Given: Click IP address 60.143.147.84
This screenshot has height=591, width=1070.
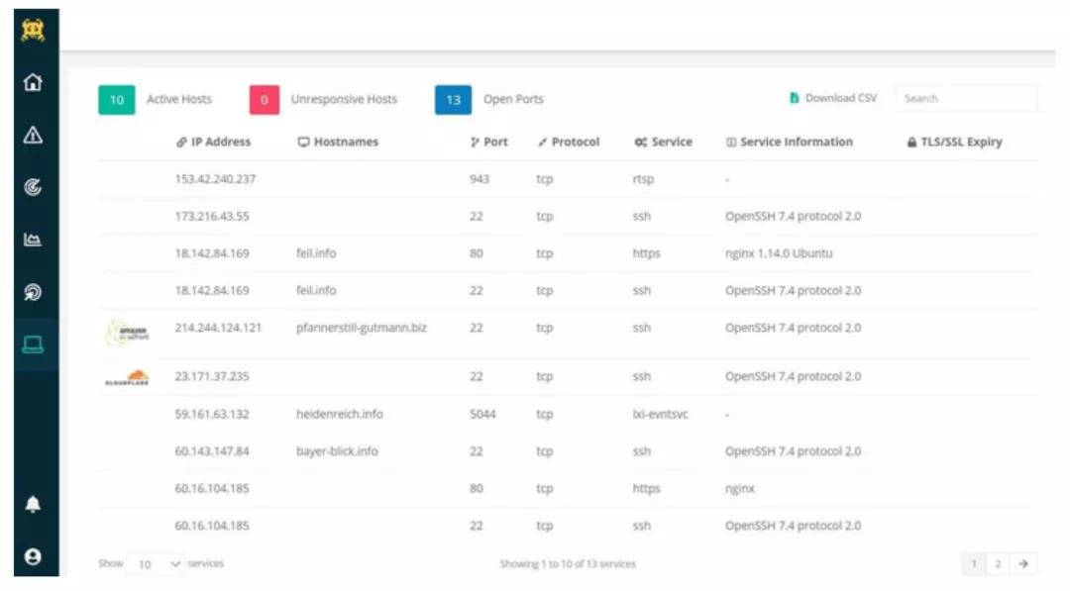Looking at the screenshot, I should [x=212, y=451].
